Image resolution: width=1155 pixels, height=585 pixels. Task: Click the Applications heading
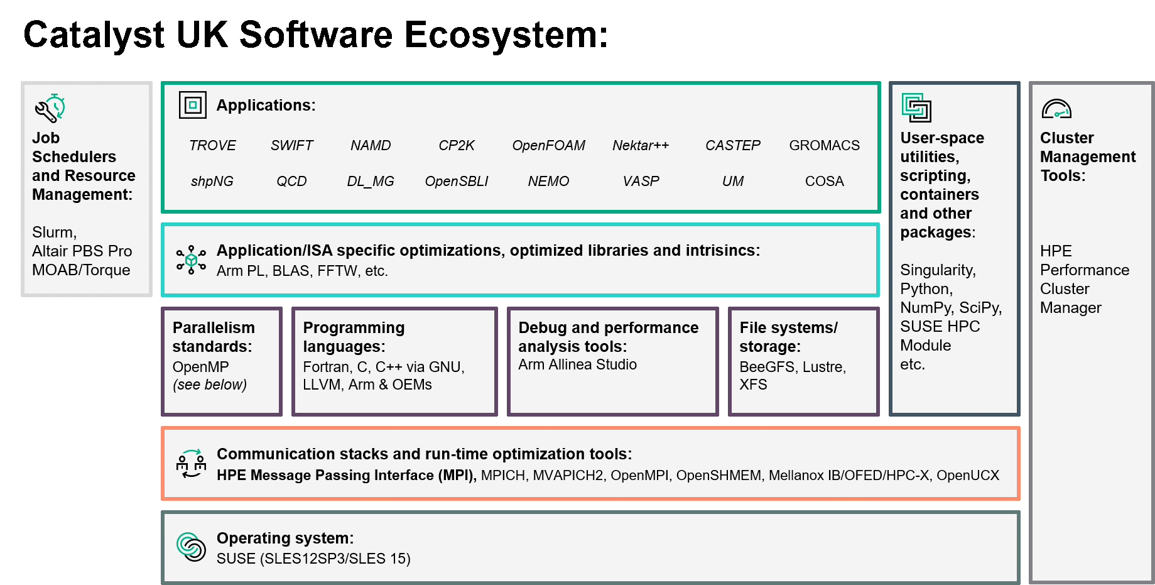point(266,105)
